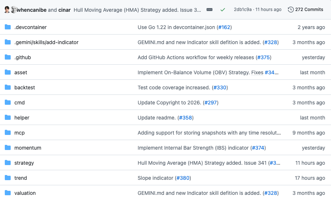Click folder icon for .gemini/skills/add-indicator
331x200 pixels.
(8, 42)
